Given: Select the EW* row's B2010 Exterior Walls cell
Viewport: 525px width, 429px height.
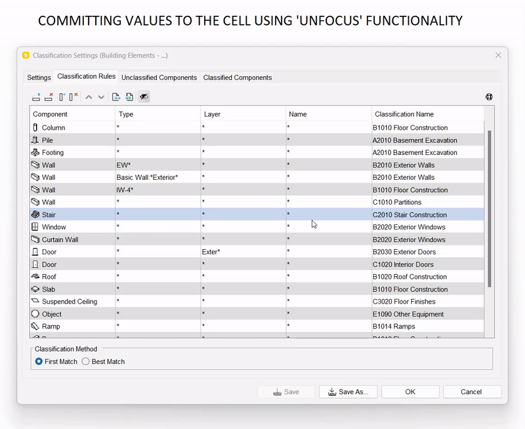Looking at the screenshot, I should [x=428, y=165].
